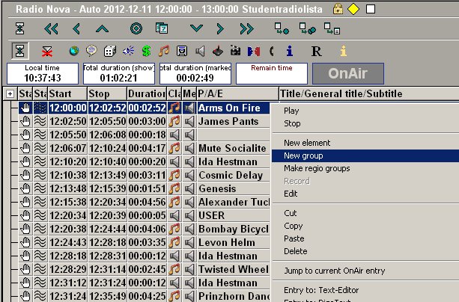Click the Title/General title/Subtitle column header
This screenshot has width=459, height=302.
pos(369,94)
